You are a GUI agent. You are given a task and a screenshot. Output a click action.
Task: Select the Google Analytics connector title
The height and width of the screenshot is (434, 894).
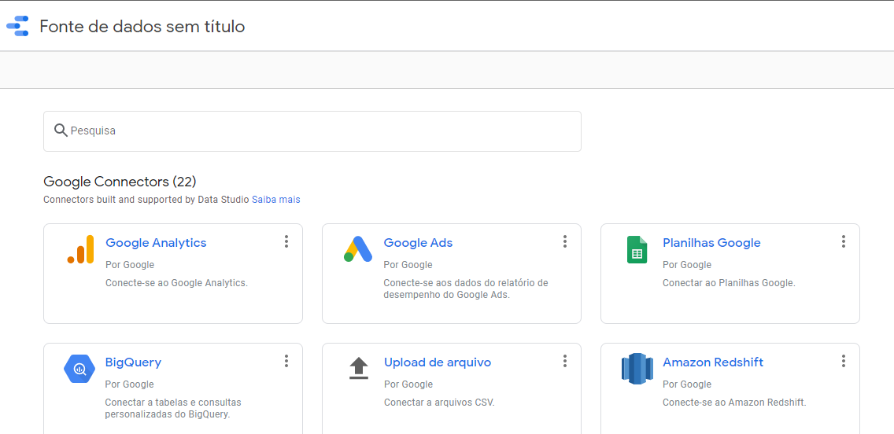[157, 243]
